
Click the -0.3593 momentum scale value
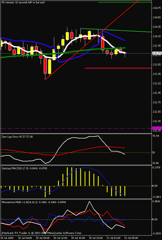[x=156, y=234]
